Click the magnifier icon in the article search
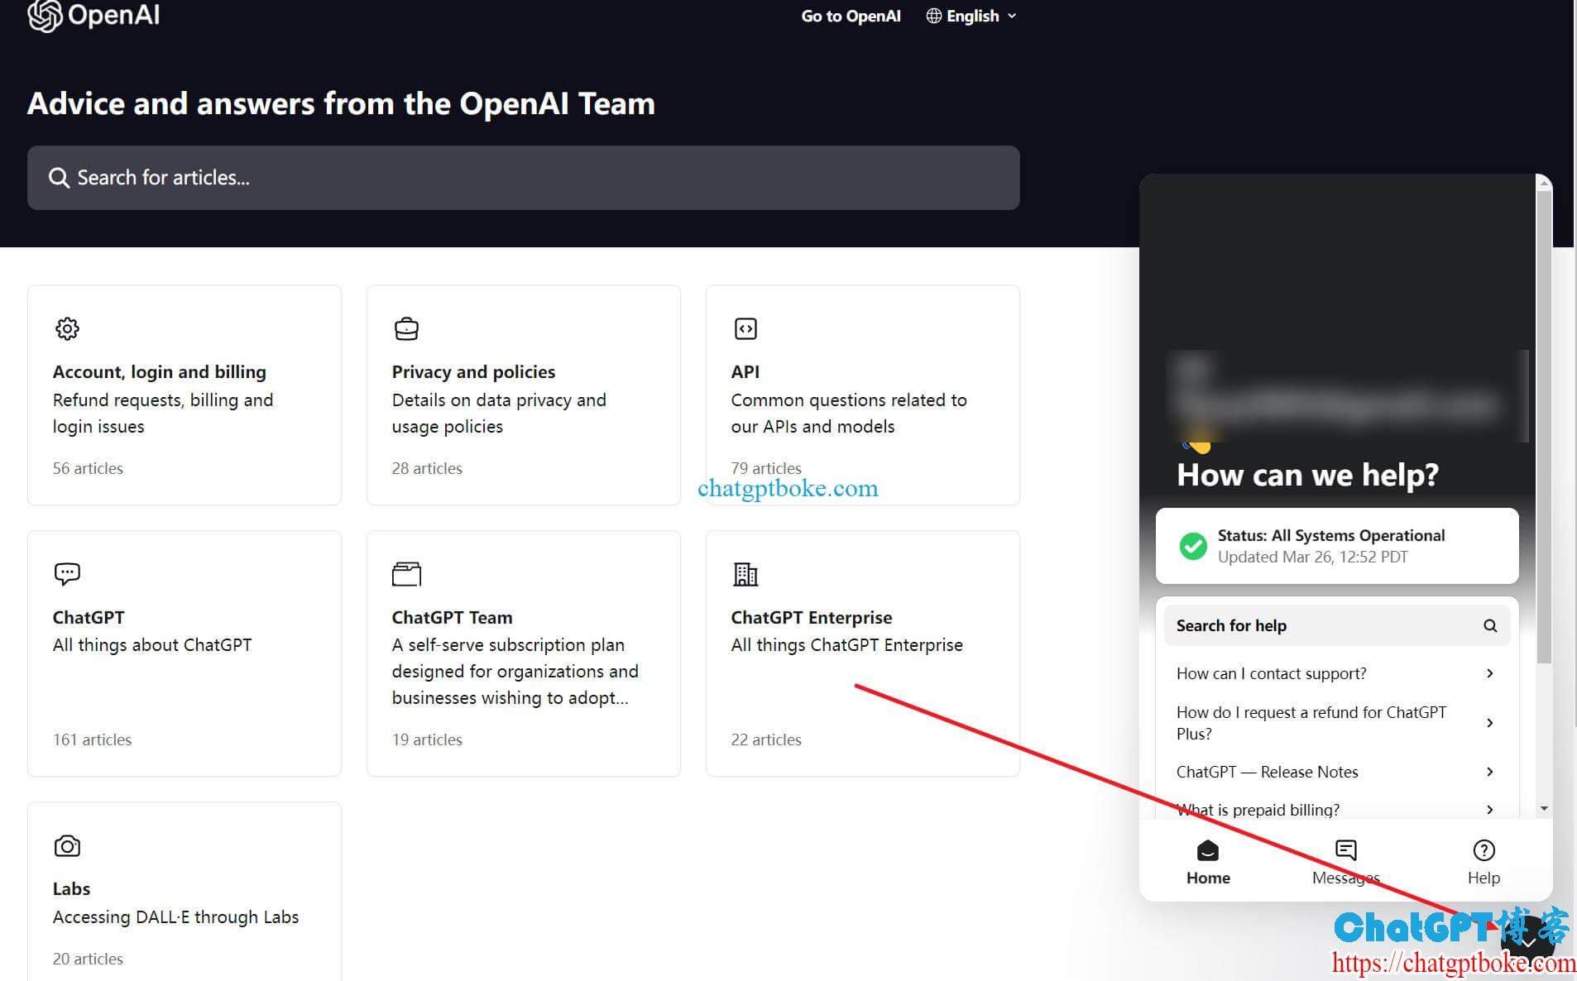1577x981 pixels. 58,178
